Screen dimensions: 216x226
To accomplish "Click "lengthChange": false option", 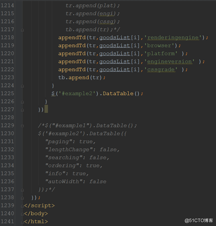I will tap(82, 150).
